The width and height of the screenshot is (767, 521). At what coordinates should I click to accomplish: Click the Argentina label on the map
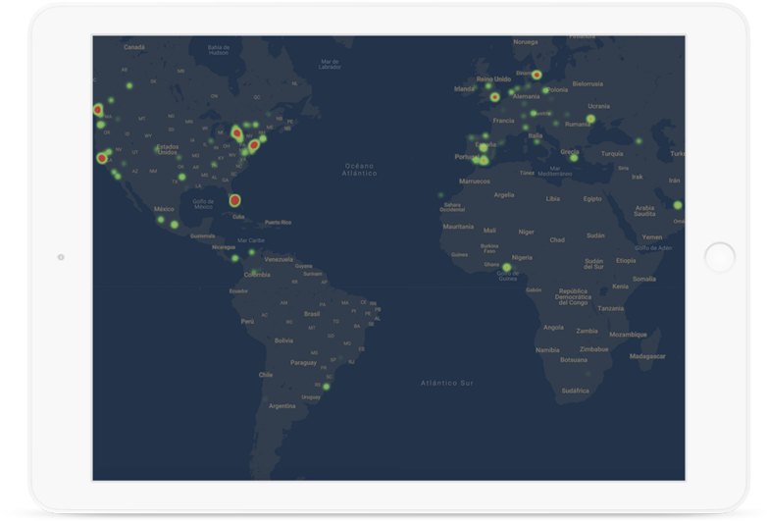(x=282, y=405)
